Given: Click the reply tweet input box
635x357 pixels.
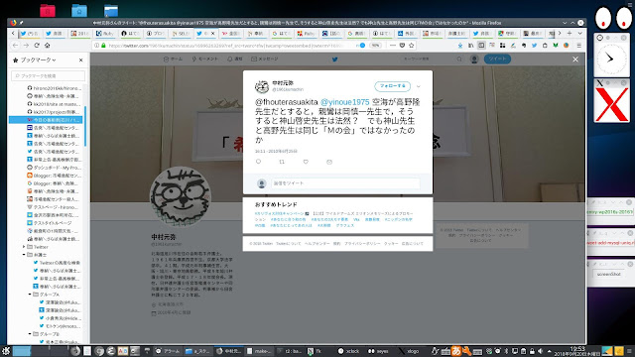Looking at the screenshot, I should coord(346,183).
